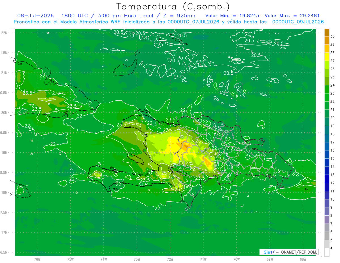Screen dimensions: 340x263
Task: Click the teal legend band between 18 and 19
Action: (x=327, y=130)
